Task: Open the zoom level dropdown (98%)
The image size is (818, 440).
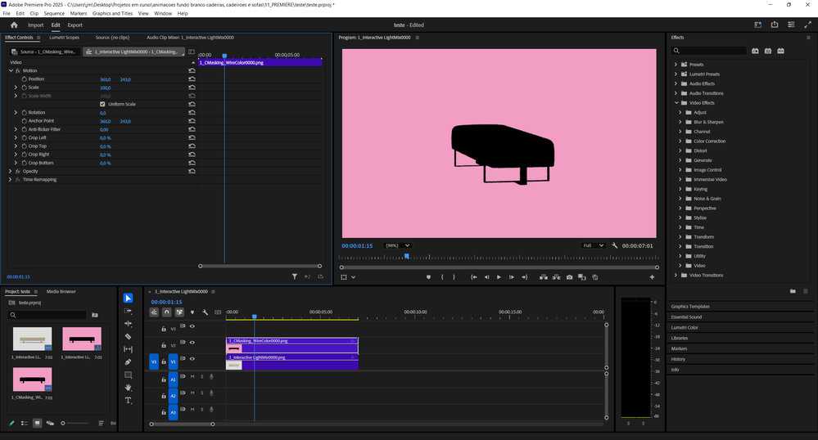Action: [397, 245]
